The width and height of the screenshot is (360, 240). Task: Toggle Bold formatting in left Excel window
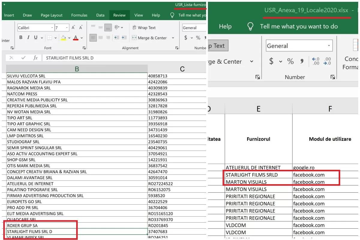click(x=21, y=37)
